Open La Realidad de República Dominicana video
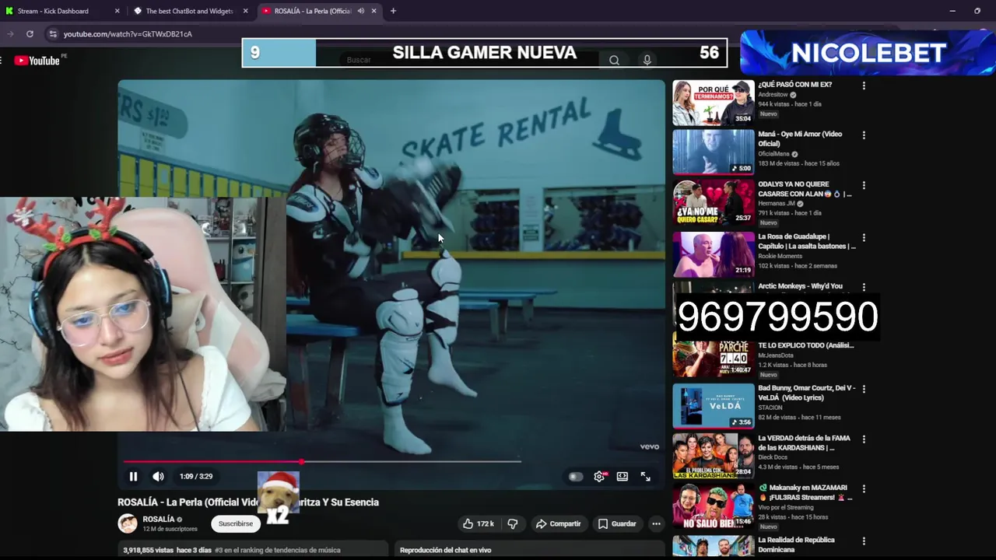Image resolution: width=996 pixels, height=560 pixels. [796, 544]
